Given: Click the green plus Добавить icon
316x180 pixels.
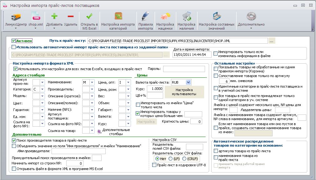Looking at the screenshot, I should pos(54,16).
